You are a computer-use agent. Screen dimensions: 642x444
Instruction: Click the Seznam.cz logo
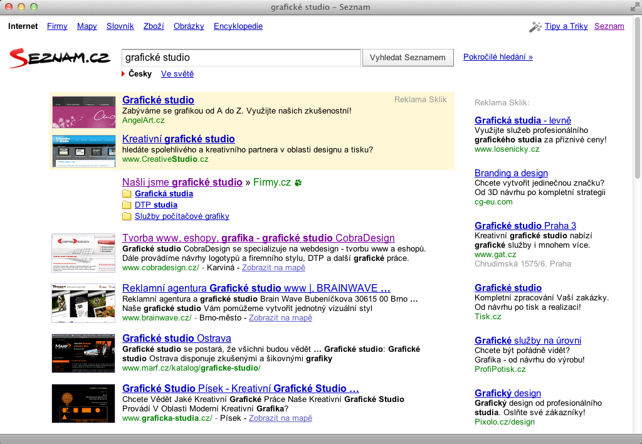coord(60,58)
